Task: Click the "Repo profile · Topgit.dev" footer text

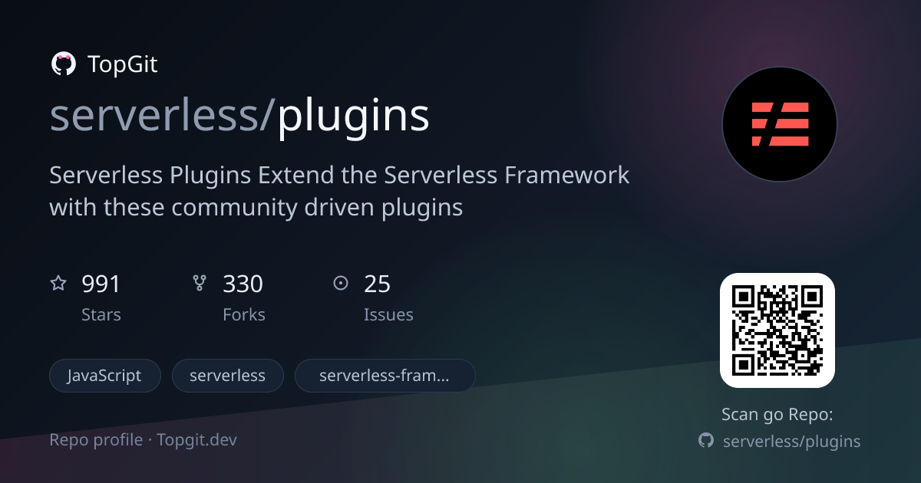Action: coord(144,440)
